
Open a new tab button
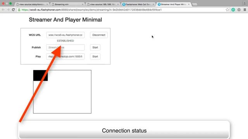(195, 4)
